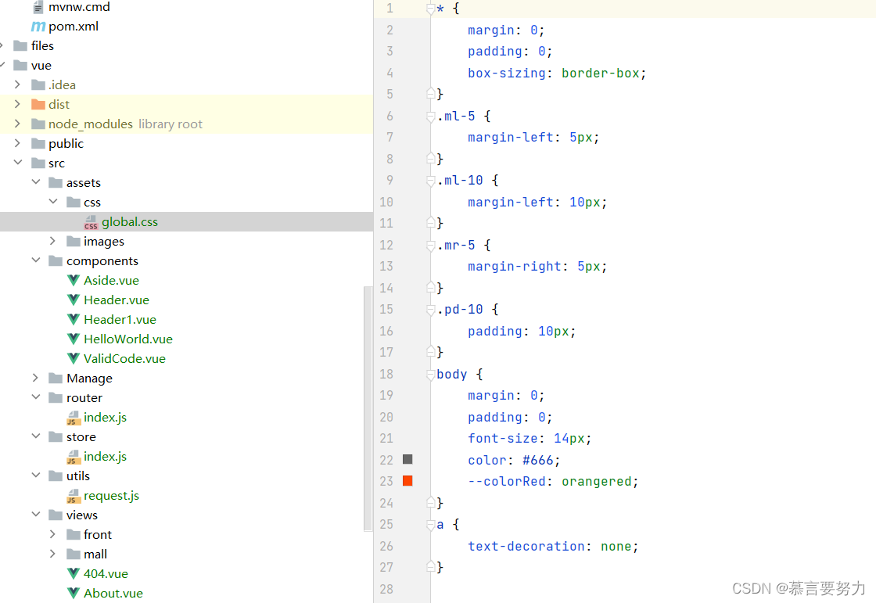Select global.css in project tree
The image size is (876, 603).
point(187,222)
